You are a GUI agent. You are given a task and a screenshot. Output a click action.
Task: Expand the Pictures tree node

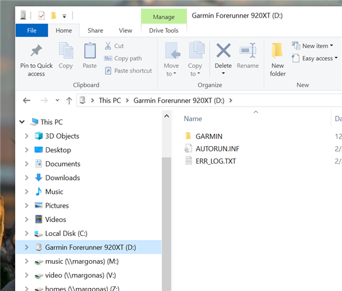point(27,206)
